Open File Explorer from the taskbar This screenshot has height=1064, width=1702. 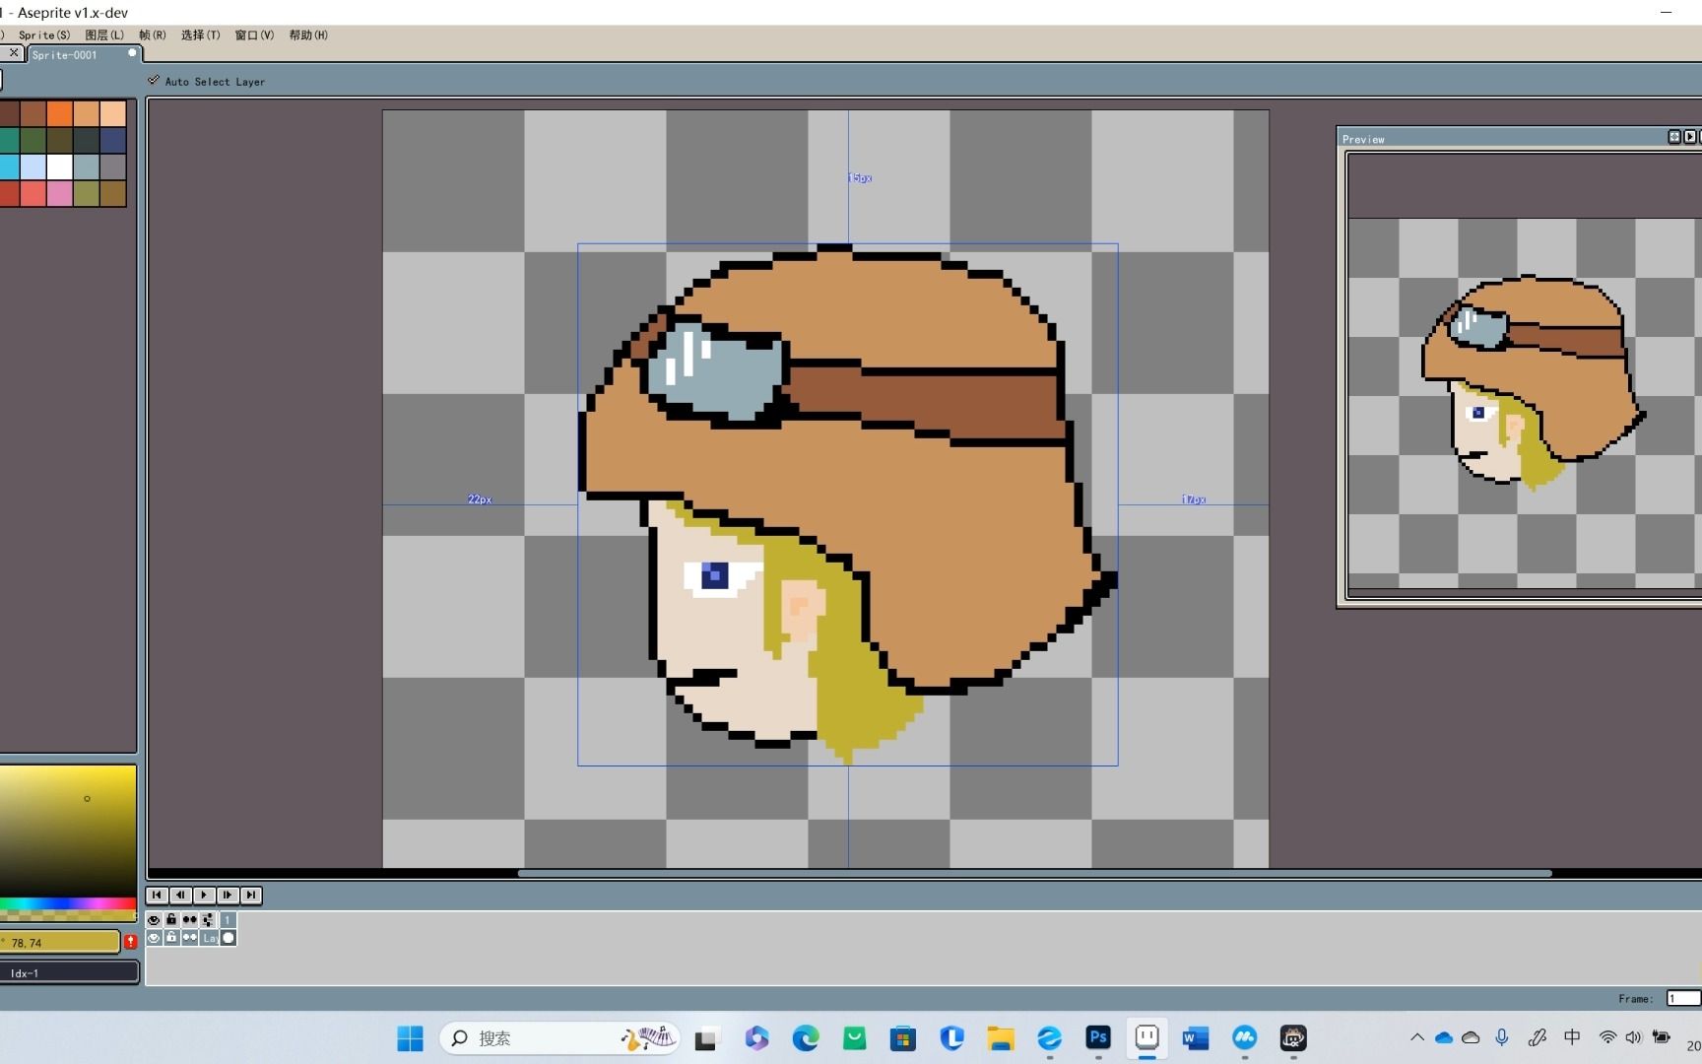tap(1001, 1037)
